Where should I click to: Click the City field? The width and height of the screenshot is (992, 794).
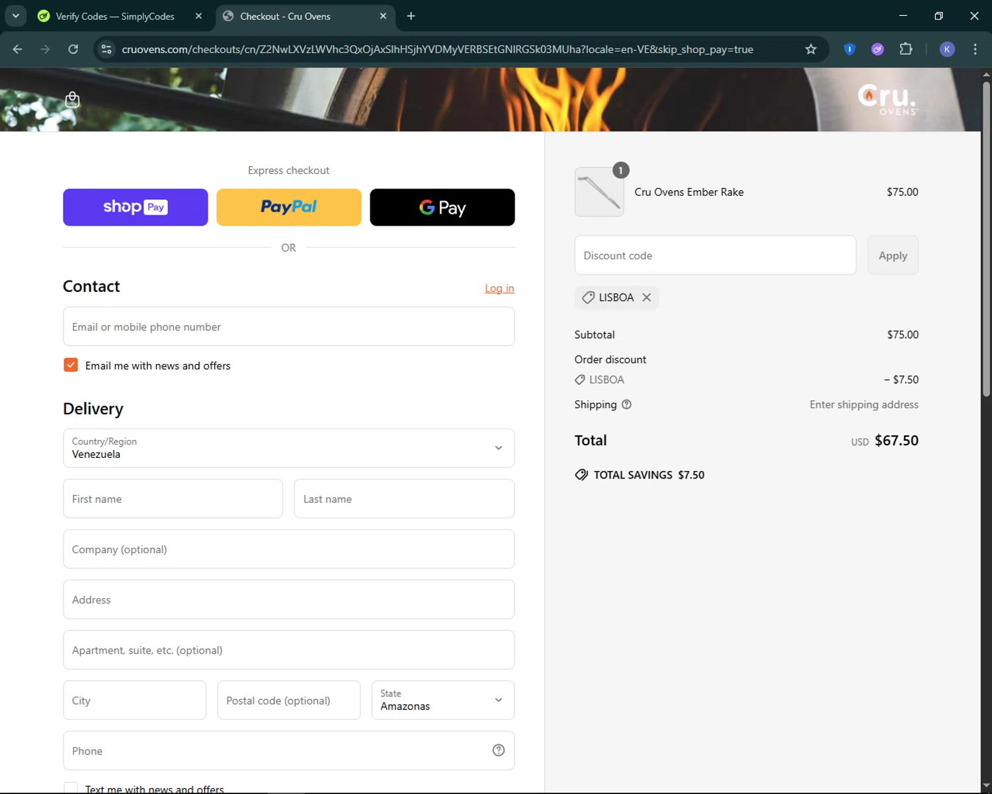pyautogui.click(x=135, y=700)
